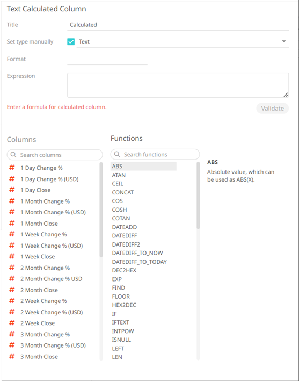Select the ABS function entry
299x382 pixels.
(x=143, y=166)
